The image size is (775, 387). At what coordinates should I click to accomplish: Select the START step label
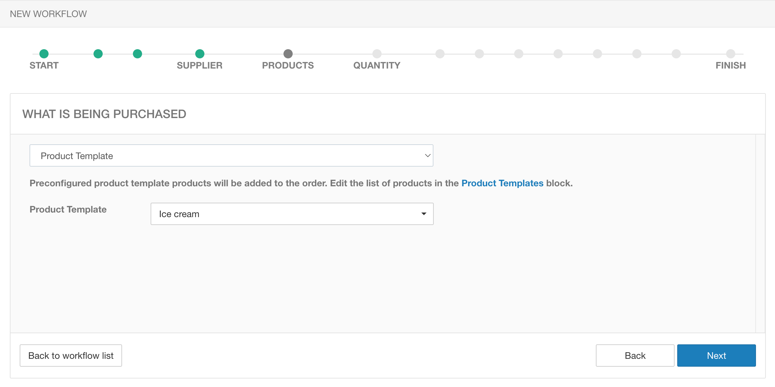point(44,66)
